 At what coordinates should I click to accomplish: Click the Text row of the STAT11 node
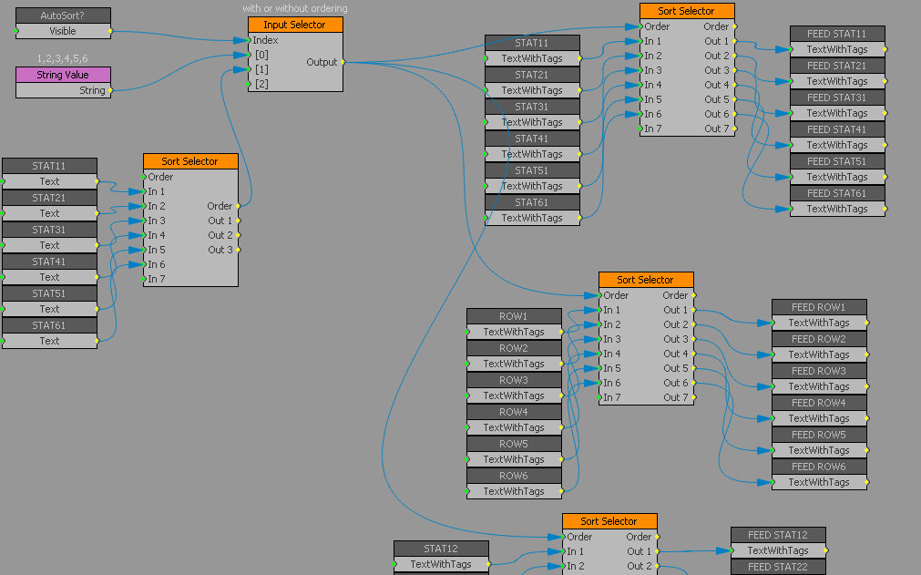tap(49, 181)
